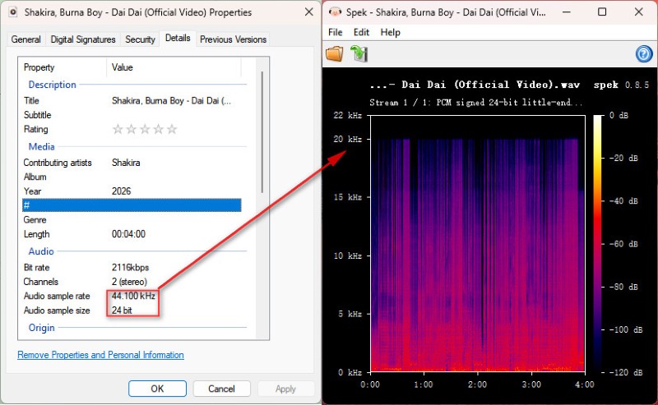The width and height of the screenshot is (658, 405).
Task: Maximize the Spek window
Action: point(602,12)
